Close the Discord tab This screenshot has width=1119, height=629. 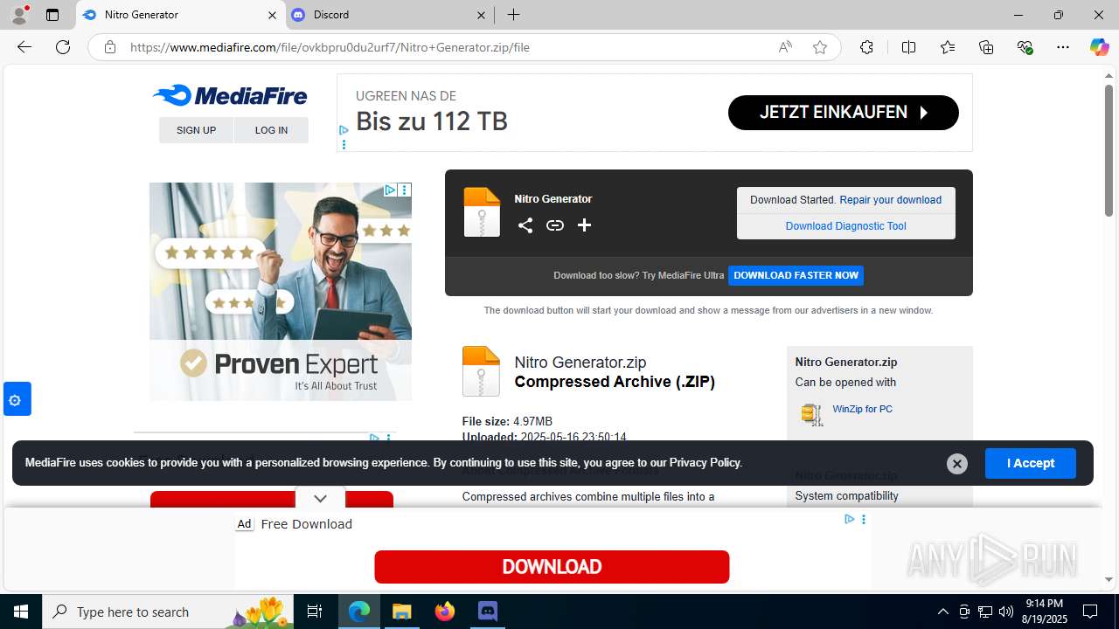pyautogui.click(x=482, y=15)
